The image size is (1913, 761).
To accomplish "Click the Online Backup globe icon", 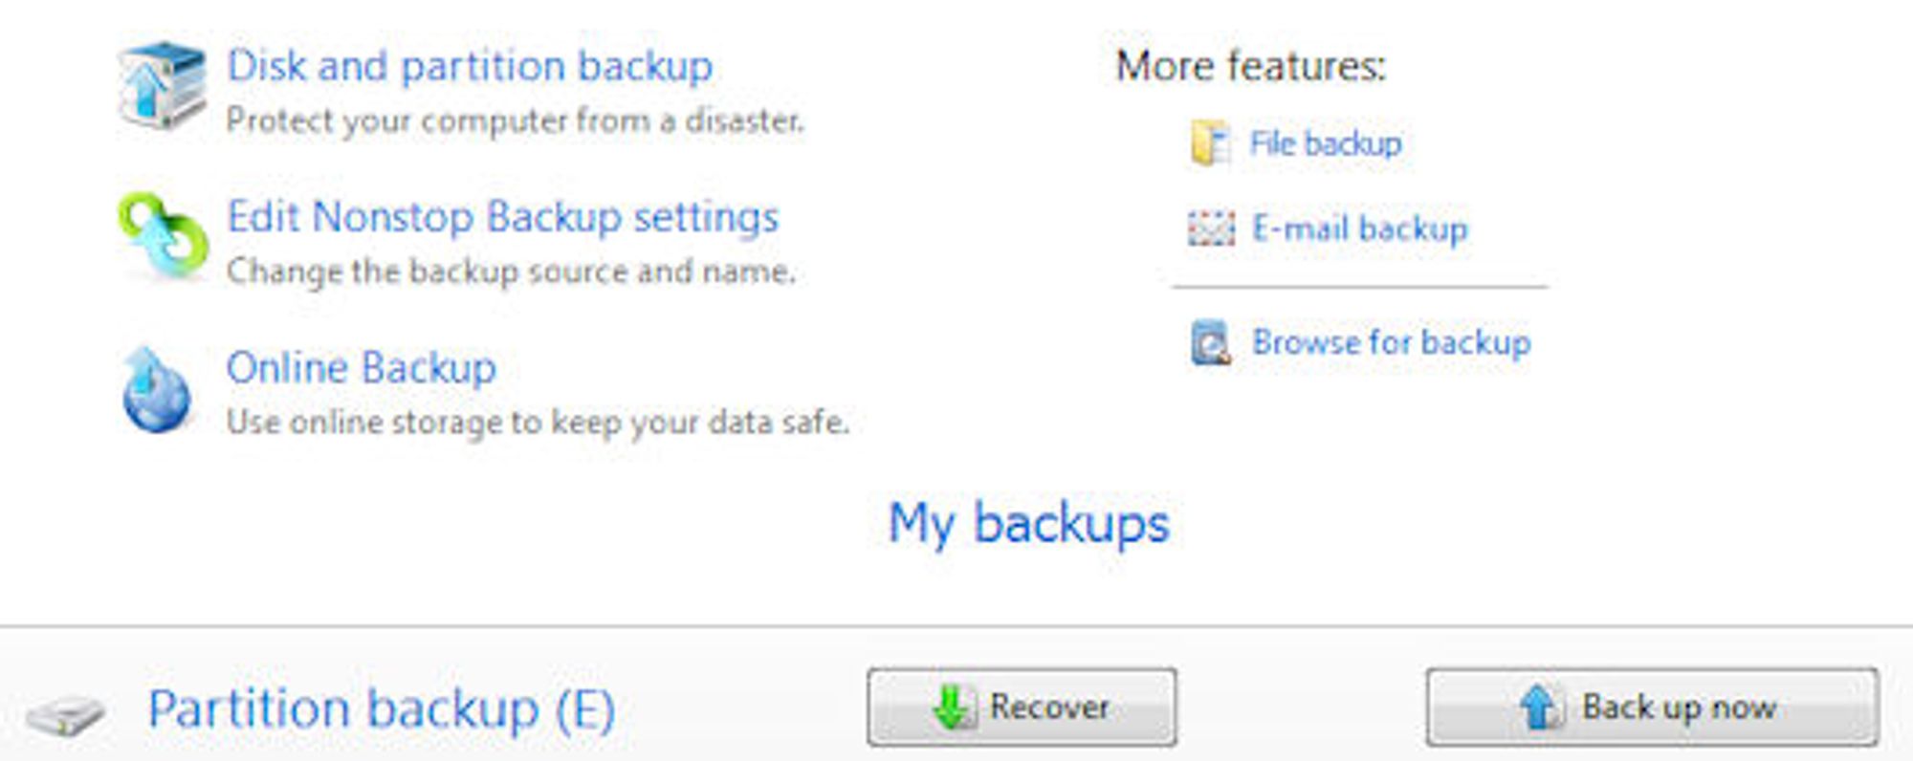I will [x=157, y=389].
